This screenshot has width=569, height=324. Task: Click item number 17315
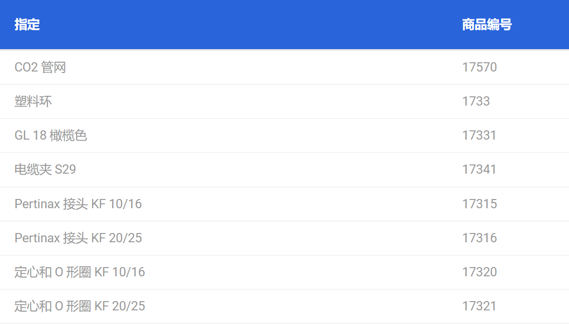coord(479,204)
